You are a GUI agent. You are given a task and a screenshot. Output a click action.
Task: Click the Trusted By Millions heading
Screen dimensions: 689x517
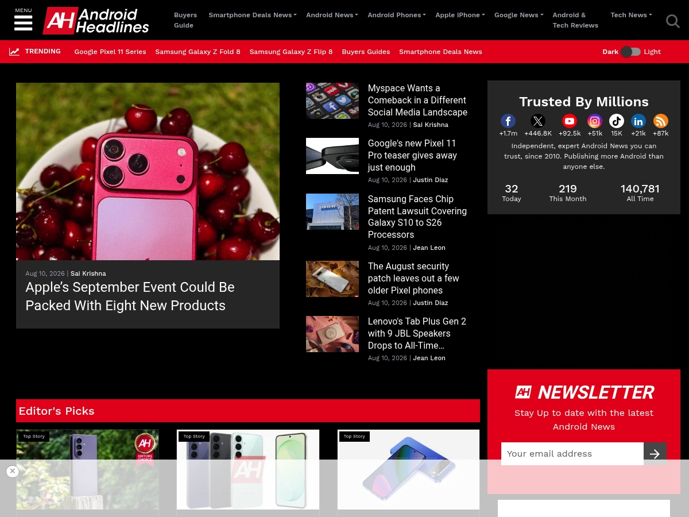[584, 102]
